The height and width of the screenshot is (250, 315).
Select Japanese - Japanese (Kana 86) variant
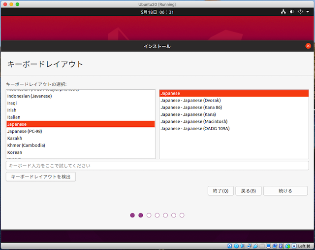[234, 107]
